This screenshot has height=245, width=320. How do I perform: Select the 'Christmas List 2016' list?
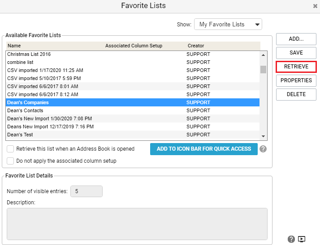(x=29, y=54)
